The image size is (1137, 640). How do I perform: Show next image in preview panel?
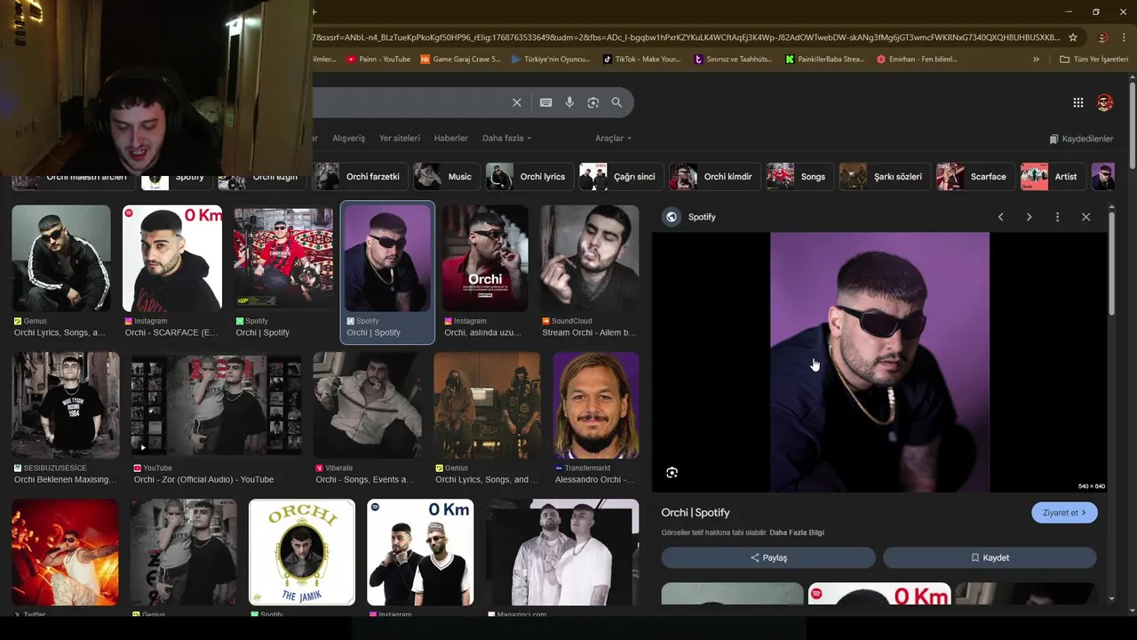click(1030, 217)
